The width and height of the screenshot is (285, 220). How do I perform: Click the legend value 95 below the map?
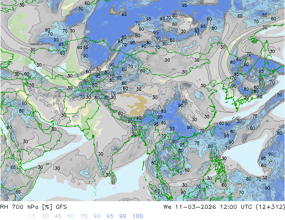(110, 216)
